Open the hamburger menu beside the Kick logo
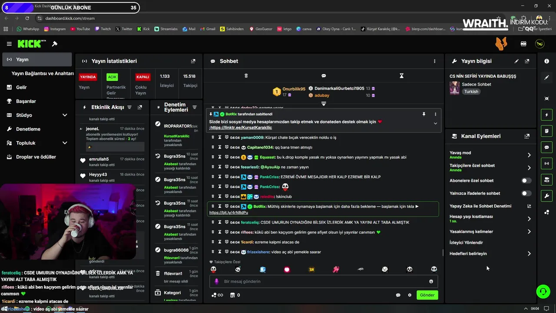This screenshot has width=556, height=313. (9, 44)
